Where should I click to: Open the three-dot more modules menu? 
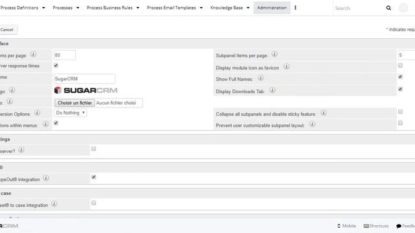(296, 8)
